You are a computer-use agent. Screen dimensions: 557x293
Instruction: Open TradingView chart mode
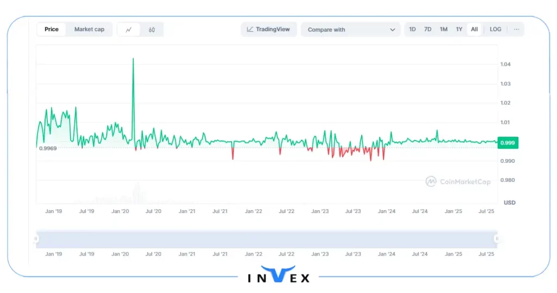pos(269,29)
